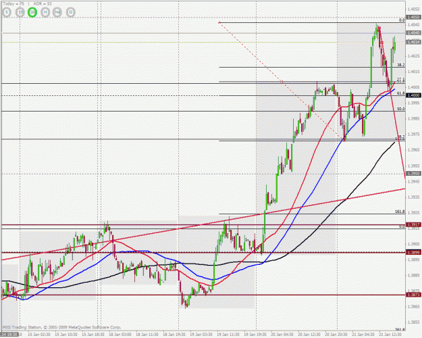Switch chart to the 15-minute timeframe
The image size is (422, 338).
[x=20, y=12]
